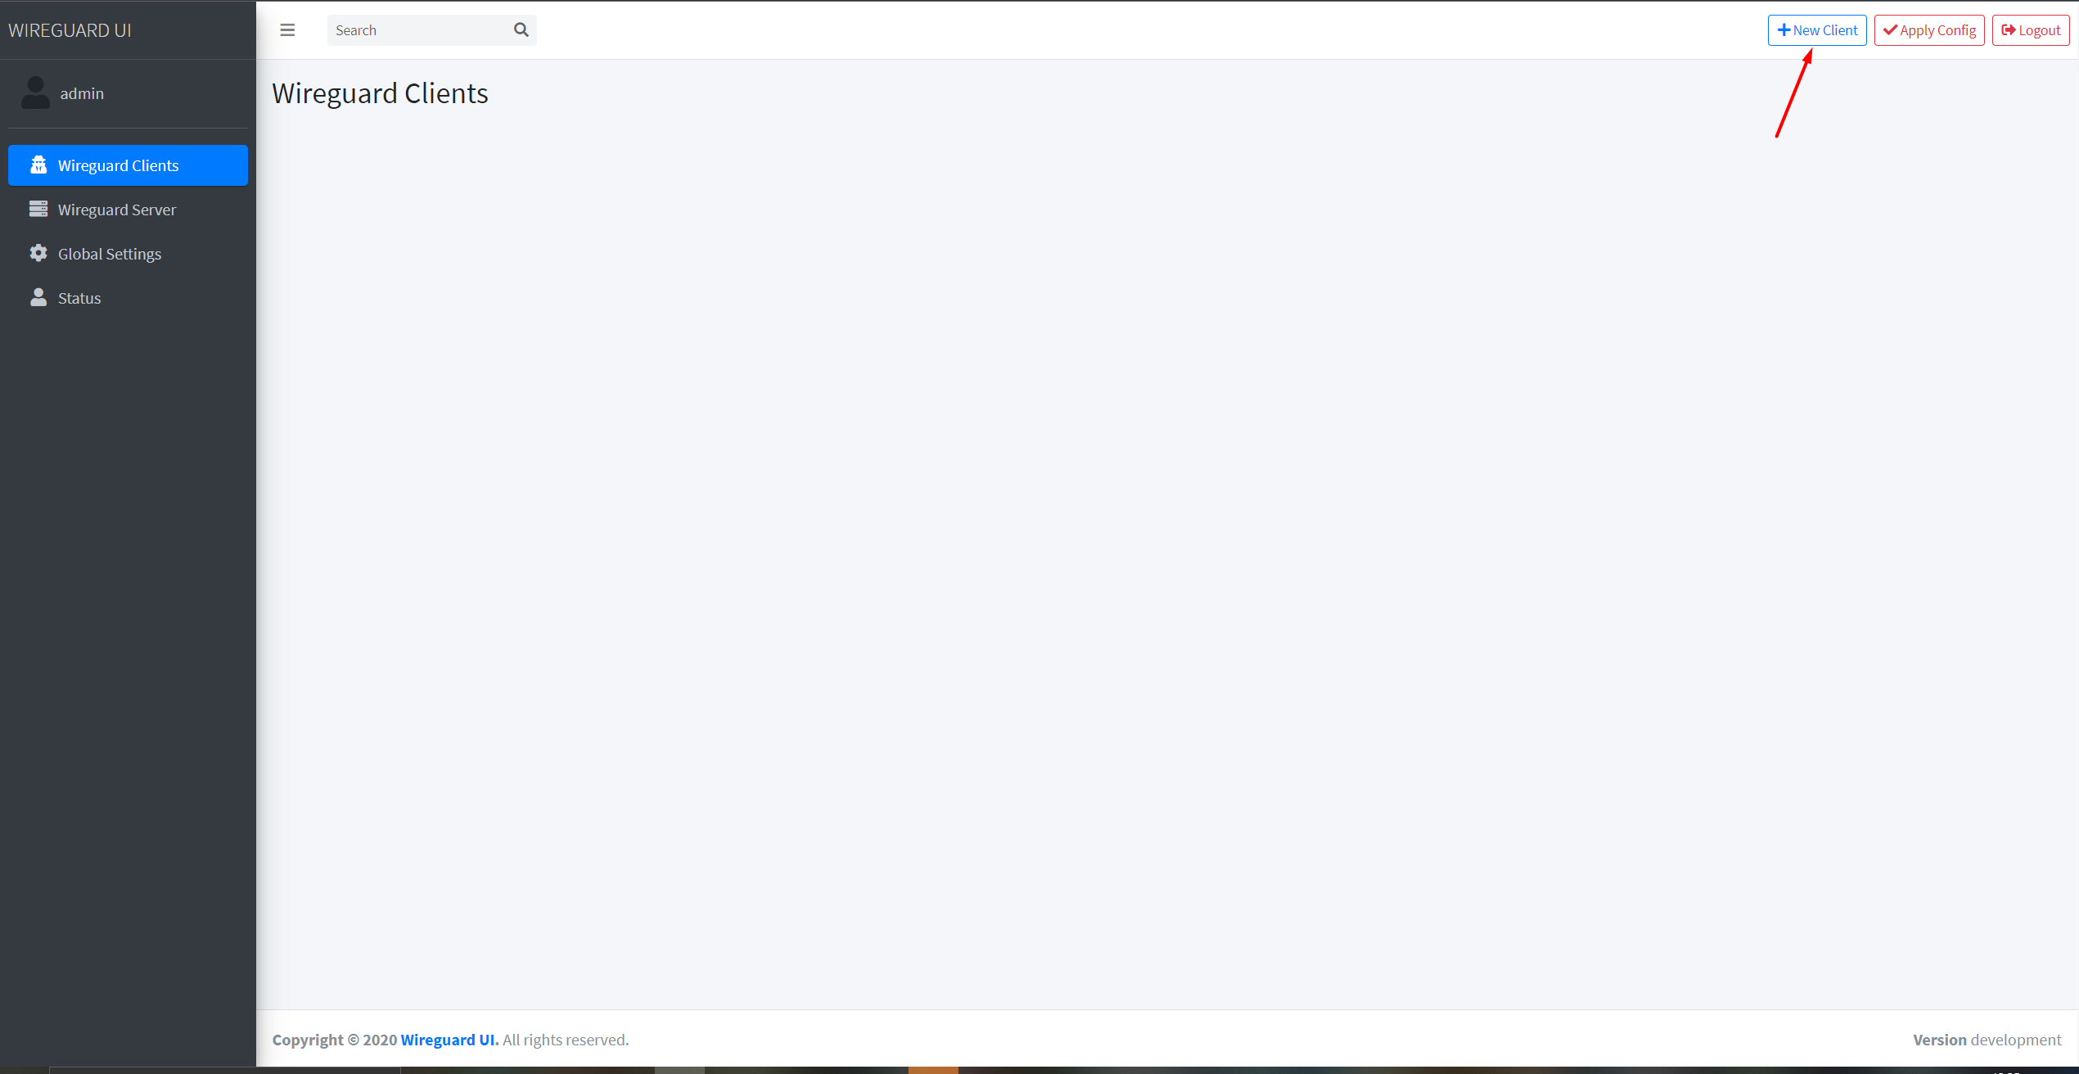
Task: Select the Wireguard Server sidebar icon
Action: click(x=36, y=208)
